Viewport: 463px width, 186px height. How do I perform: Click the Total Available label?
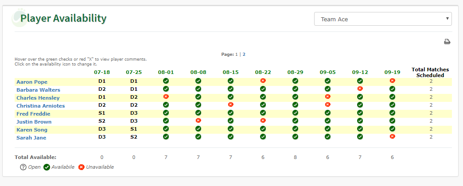[x=35, y=157]
